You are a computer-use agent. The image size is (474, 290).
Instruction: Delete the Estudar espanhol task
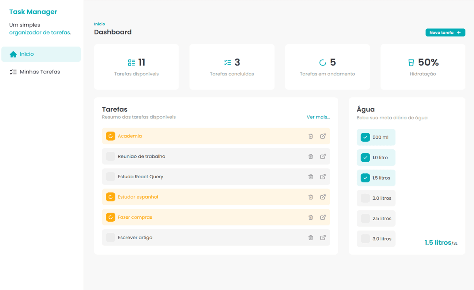tap(310, 197)
